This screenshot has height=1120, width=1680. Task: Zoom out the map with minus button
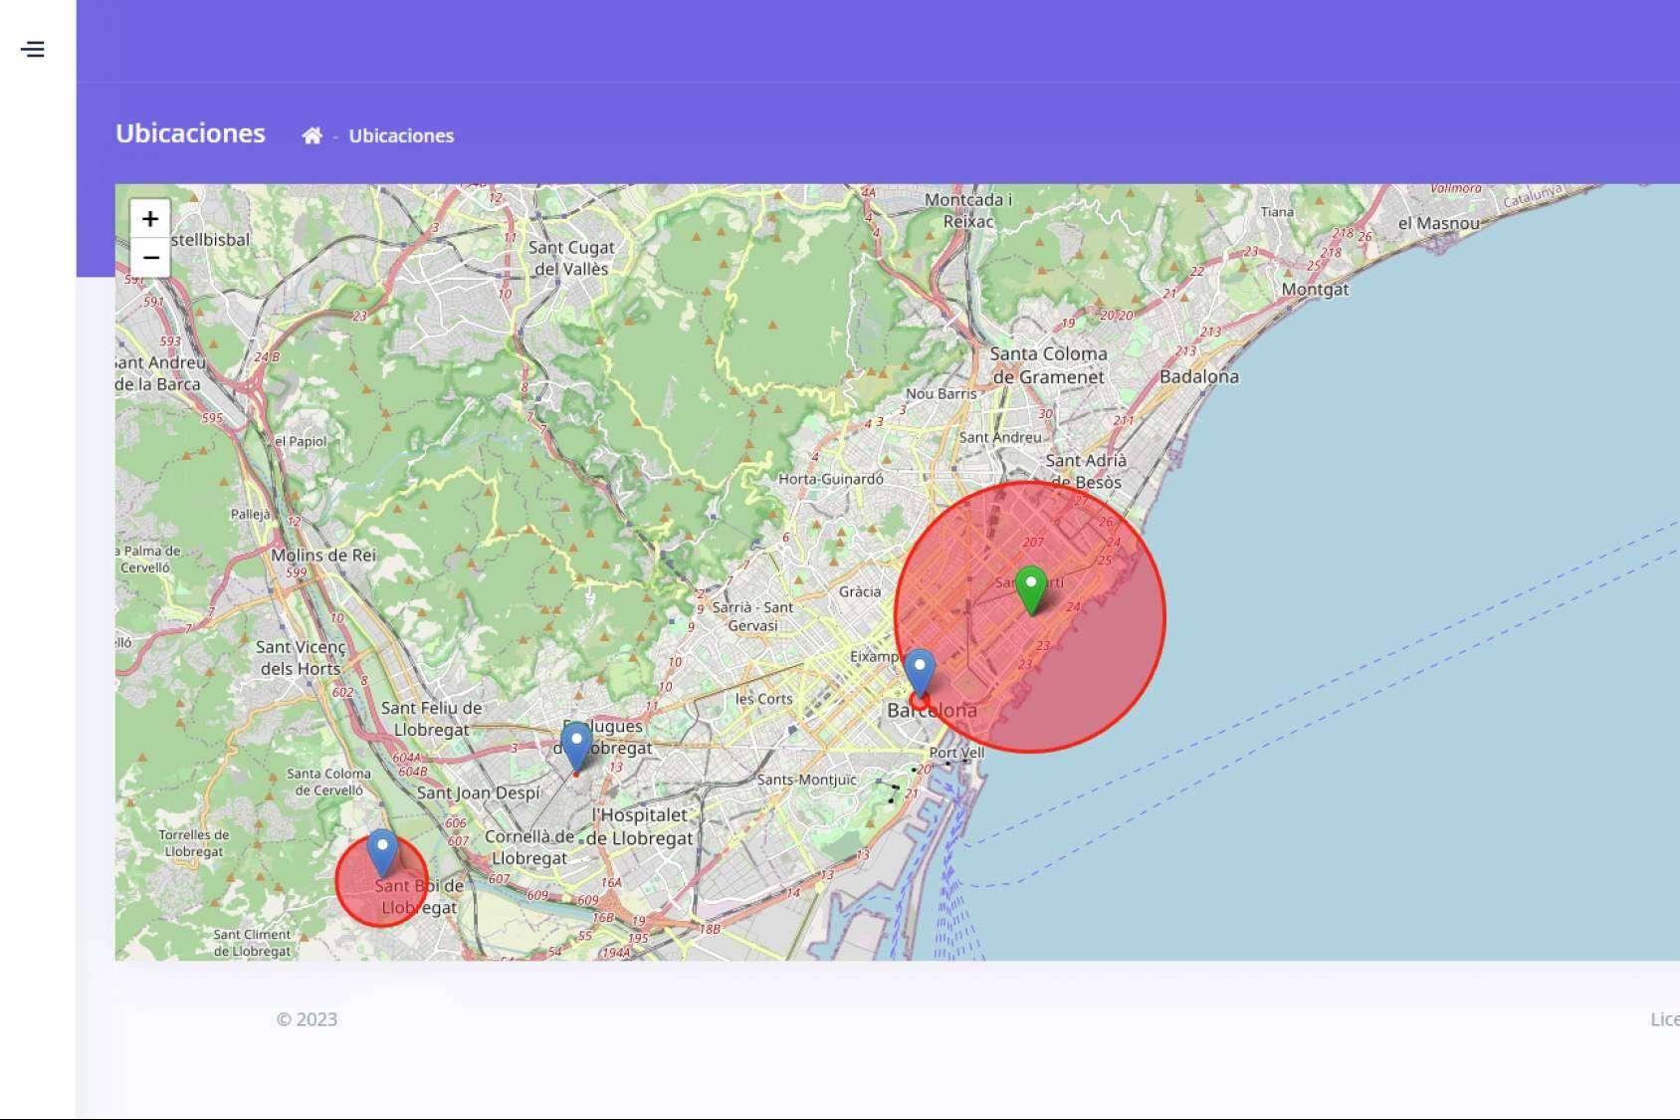[x=150, y=258]
